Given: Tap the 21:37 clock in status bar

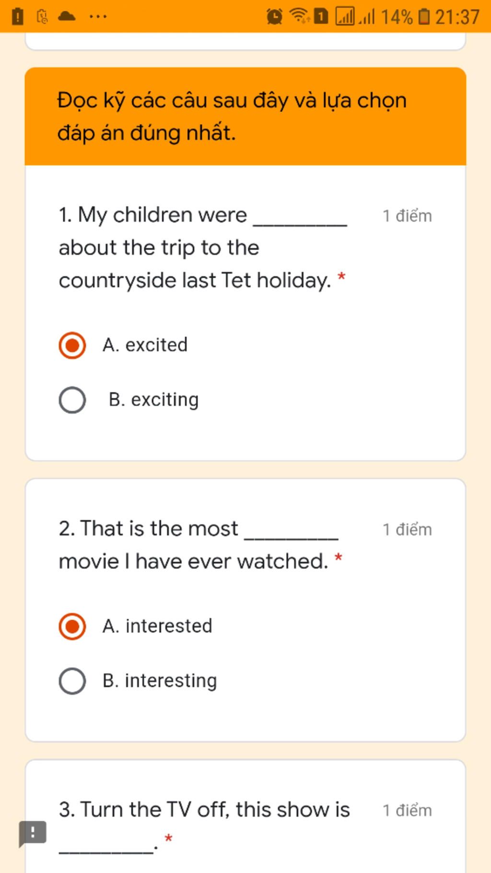Looking at the screenshot, I should pos(457,17).
